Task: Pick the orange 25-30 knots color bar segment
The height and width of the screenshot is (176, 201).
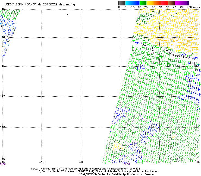Action: (157, 3)
